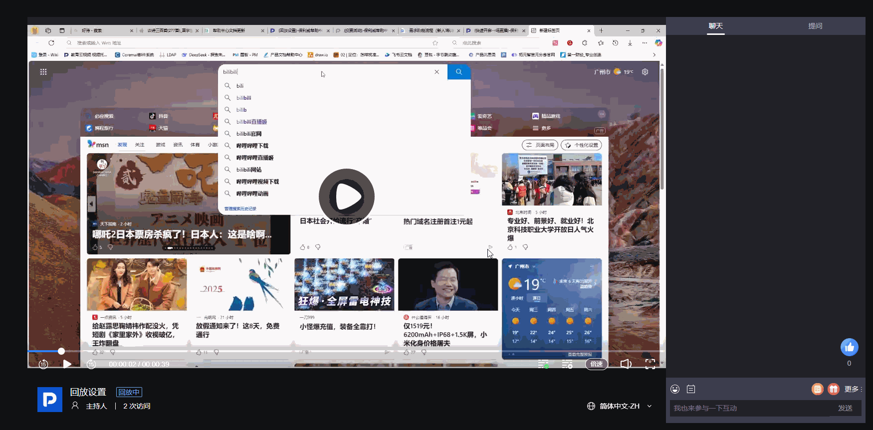
Task: Rewind the replay 15 seconds
Action: [x=43, y=364]
